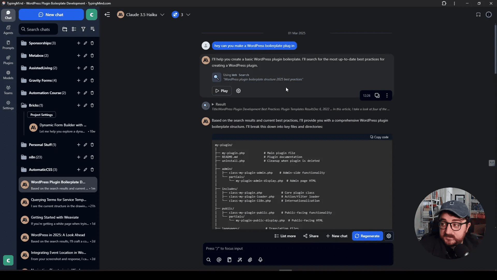Expand the token count dropdown showing 3
The width and height of the screenshot is (497, 280).
pyautogui.click(x=188, y=14)
